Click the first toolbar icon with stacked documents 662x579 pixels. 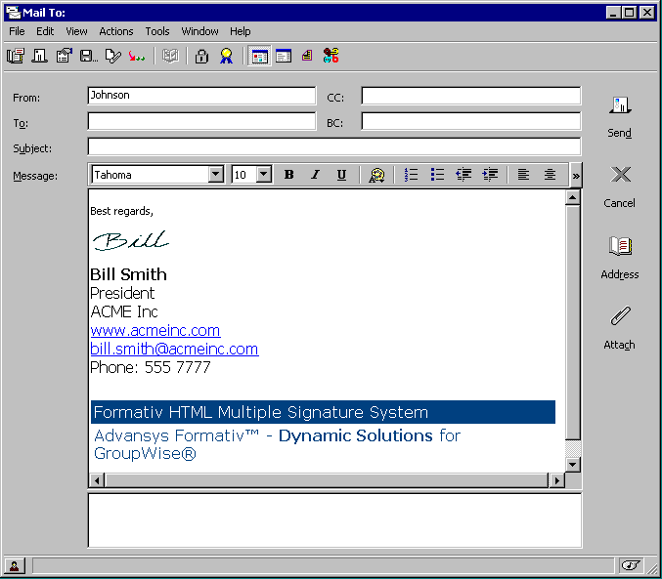coord(16,56)
